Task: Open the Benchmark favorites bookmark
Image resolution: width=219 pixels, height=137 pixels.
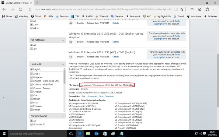Action: tap(133, 16)
